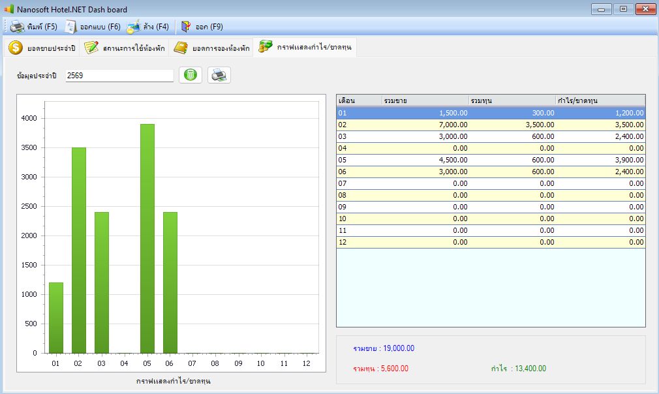The width and height of the screenshot is (659, 394).
Task: Click the month 01 bar in the chart
Action: click(56, 318)
